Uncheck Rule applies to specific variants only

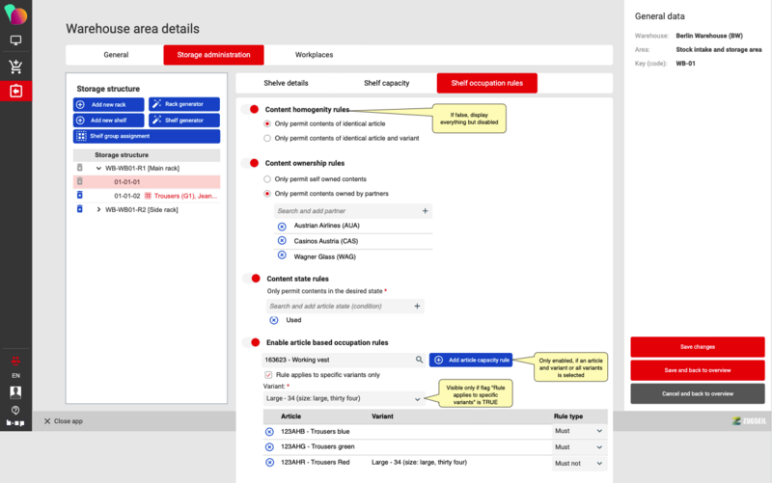tap(269, 375)
